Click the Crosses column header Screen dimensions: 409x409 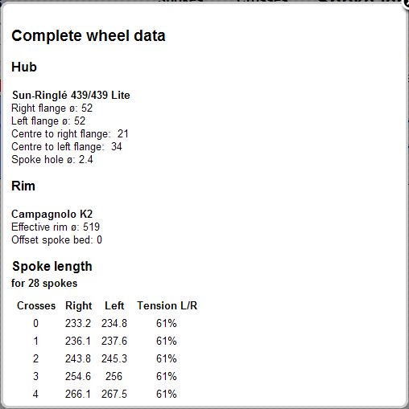(36, 305)
